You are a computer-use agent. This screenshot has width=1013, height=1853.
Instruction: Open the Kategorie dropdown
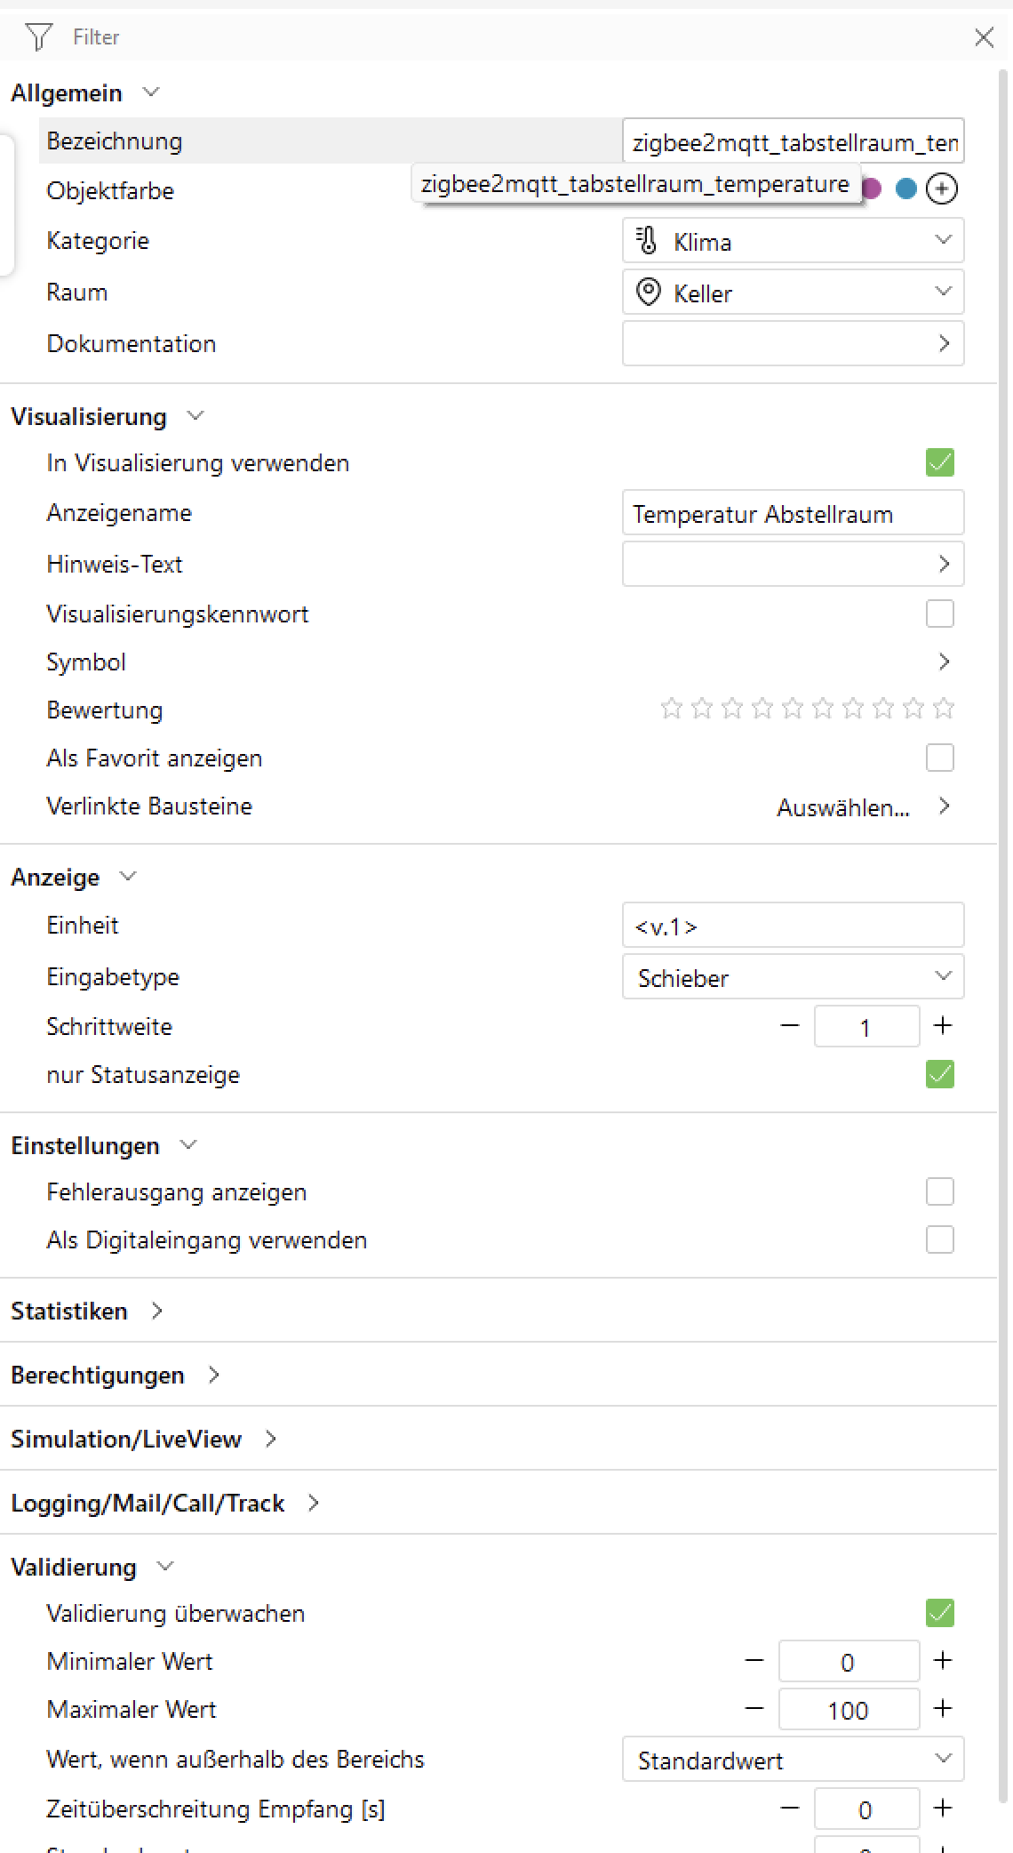click(x=944, y=240)
